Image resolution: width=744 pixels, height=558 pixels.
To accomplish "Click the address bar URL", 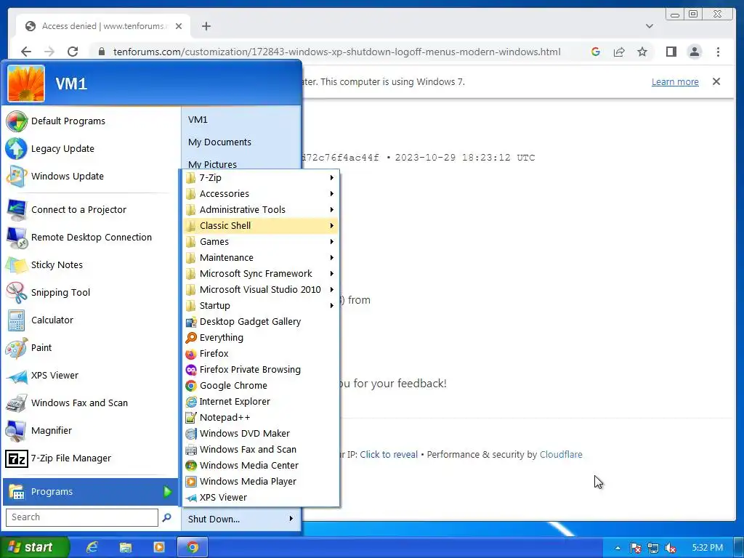I will pyautogui.click(x=336, y=52).
